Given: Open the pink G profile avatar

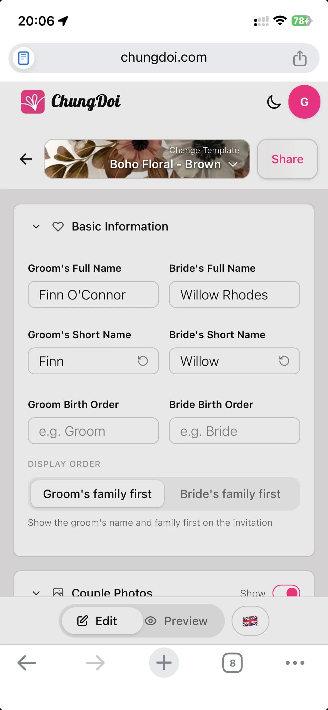Looking at the screenshot, I should (x=304, y=102).
